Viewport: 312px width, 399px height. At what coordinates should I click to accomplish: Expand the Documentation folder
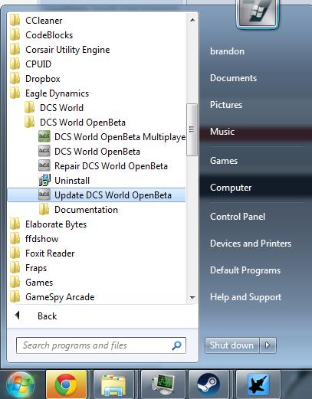point(86,210)
